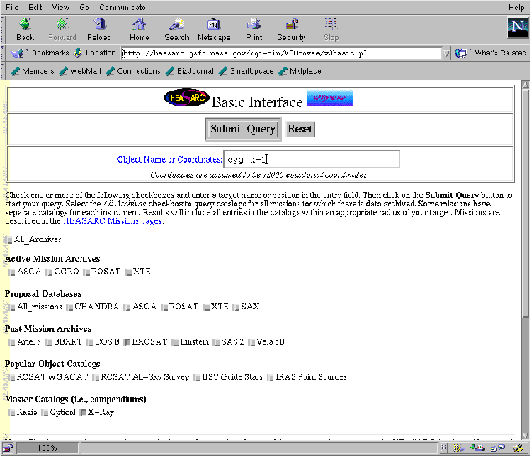
Task: Check ROSAT under Active Mission Archives
Action: 86,272
